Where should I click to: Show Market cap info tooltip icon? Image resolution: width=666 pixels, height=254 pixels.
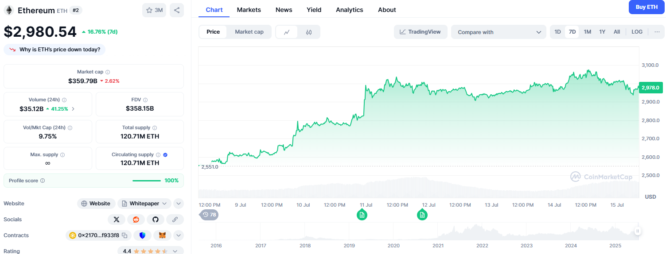click(x=108, y=72)
